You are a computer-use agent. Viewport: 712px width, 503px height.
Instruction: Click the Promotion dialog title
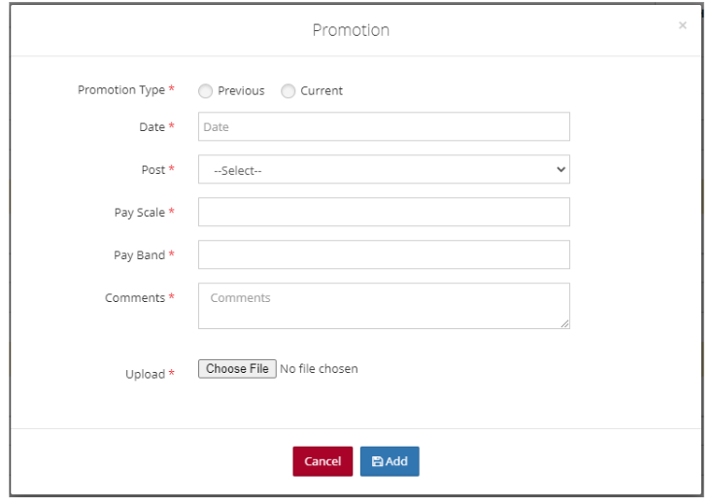point(351,30)
